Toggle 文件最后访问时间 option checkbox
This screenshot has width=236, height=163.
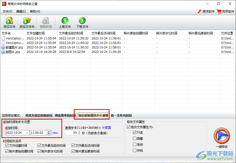tap(73, 145)
